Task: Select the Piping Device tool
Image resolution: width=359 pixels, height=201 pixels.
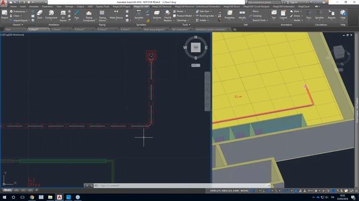Action: tap(102, 16)
